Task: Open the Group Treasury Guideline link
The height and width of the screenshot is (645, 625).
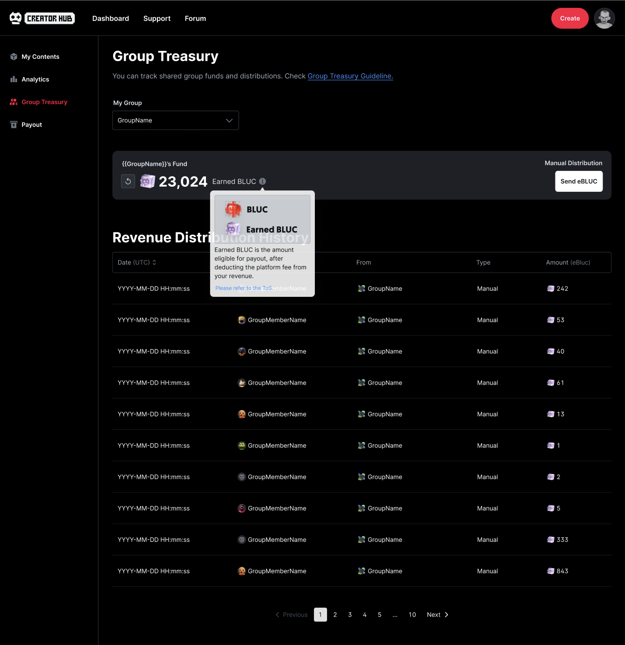Action: pos(350,76)
